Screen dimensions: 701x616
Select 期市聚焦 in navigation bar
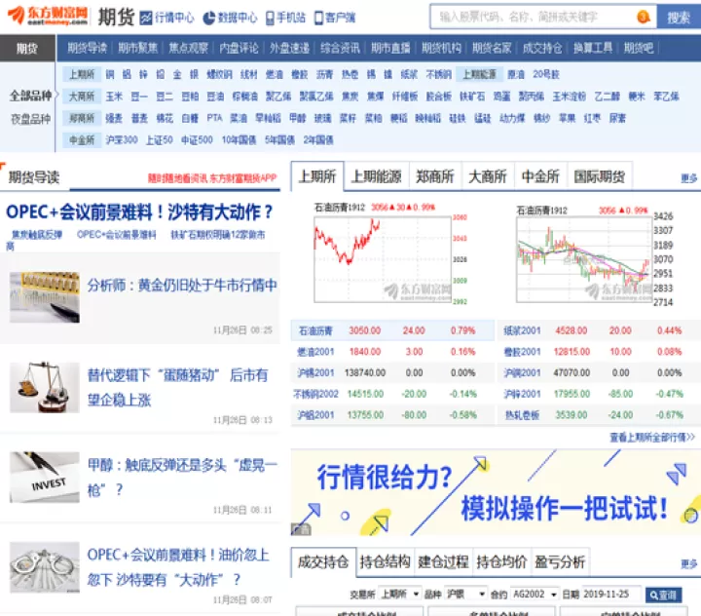point(137,48)
